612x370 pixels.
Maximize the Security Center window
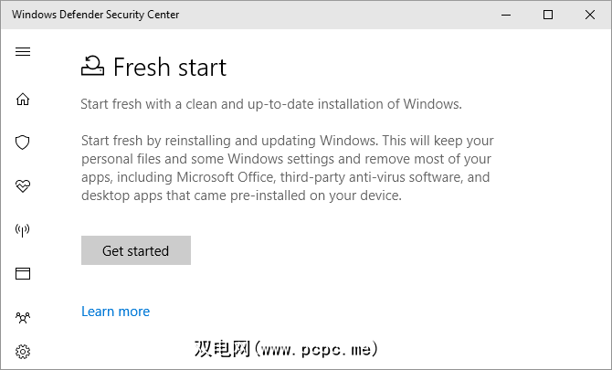pyautogui.click(x=547, y=15)
